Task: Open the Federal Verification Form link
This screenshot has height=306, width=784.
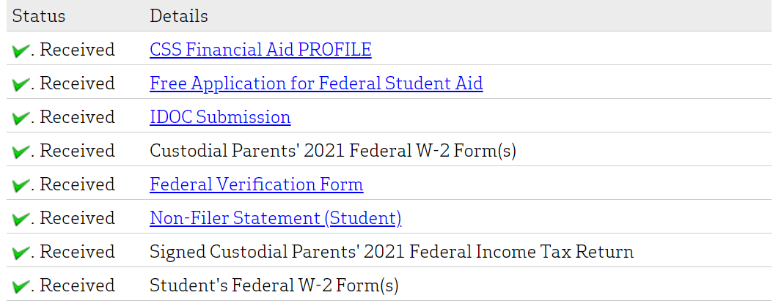Action: pyautogui.click(x=256, y=184)
